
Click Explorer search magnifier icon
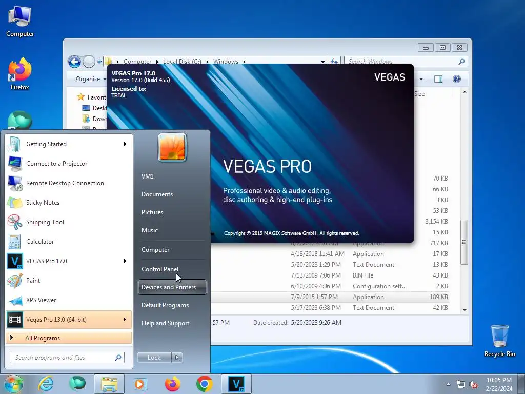461,62
